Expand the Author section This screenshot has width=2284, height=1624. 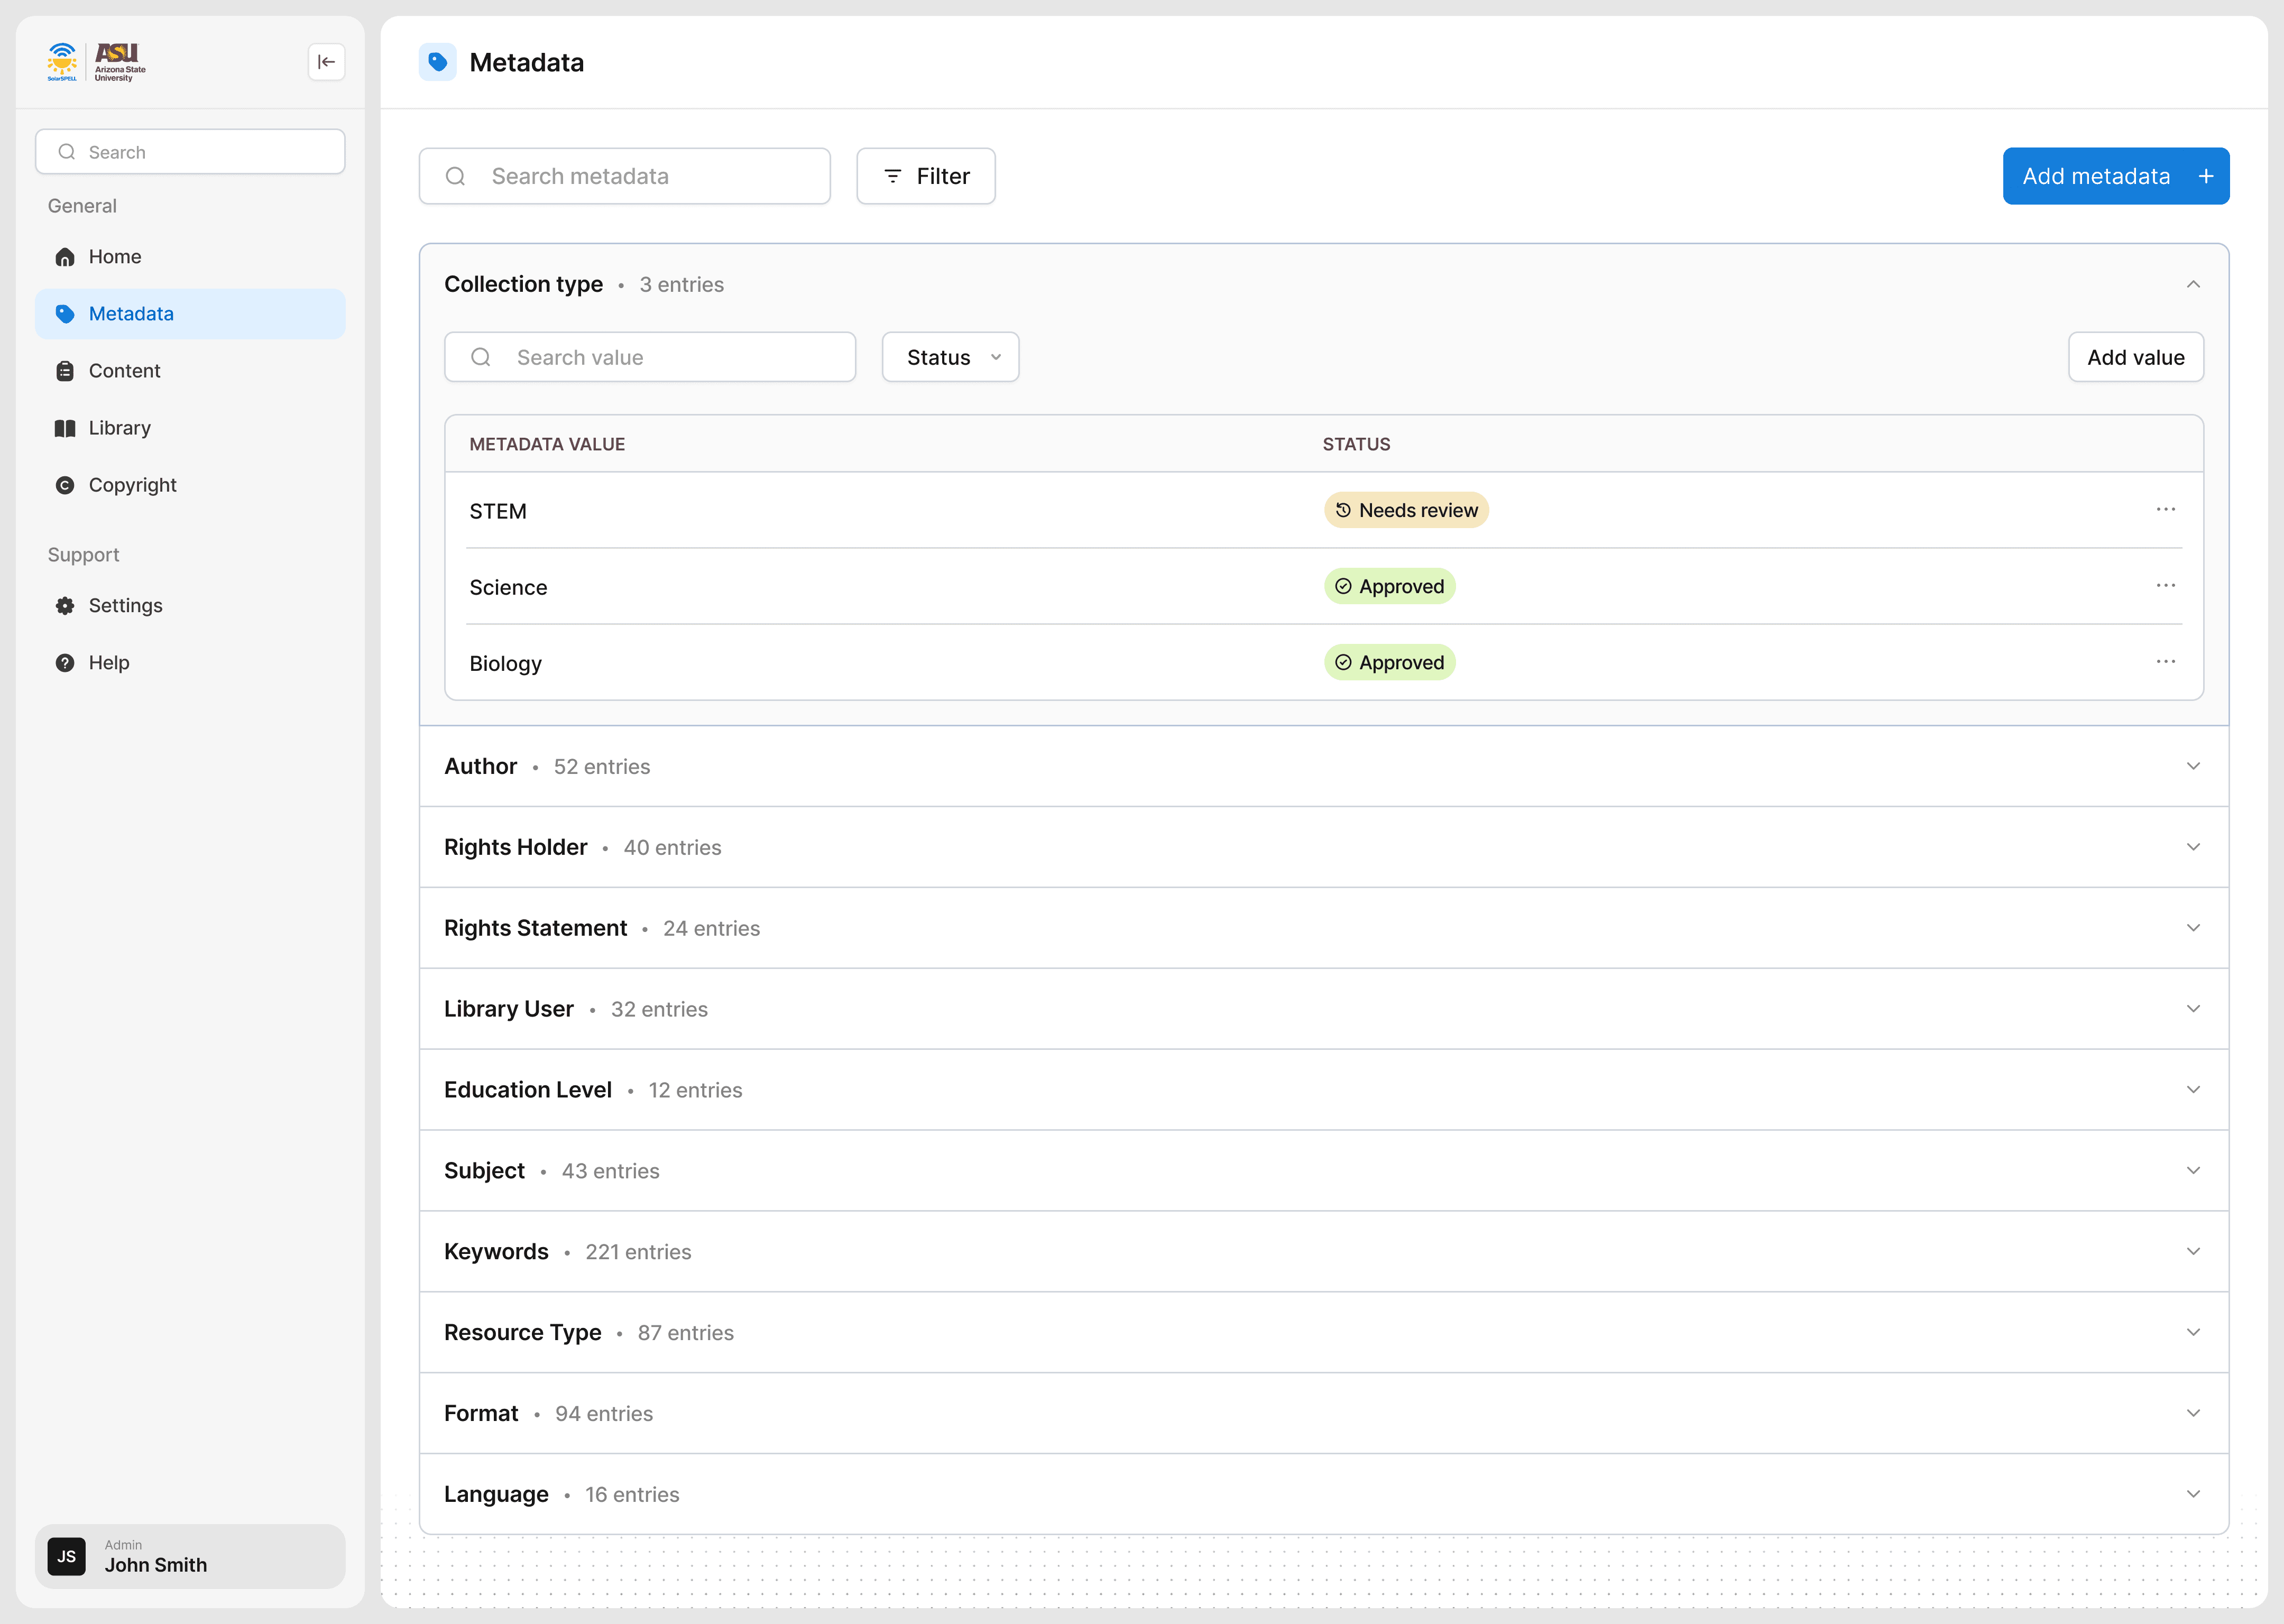[2192, 766]
